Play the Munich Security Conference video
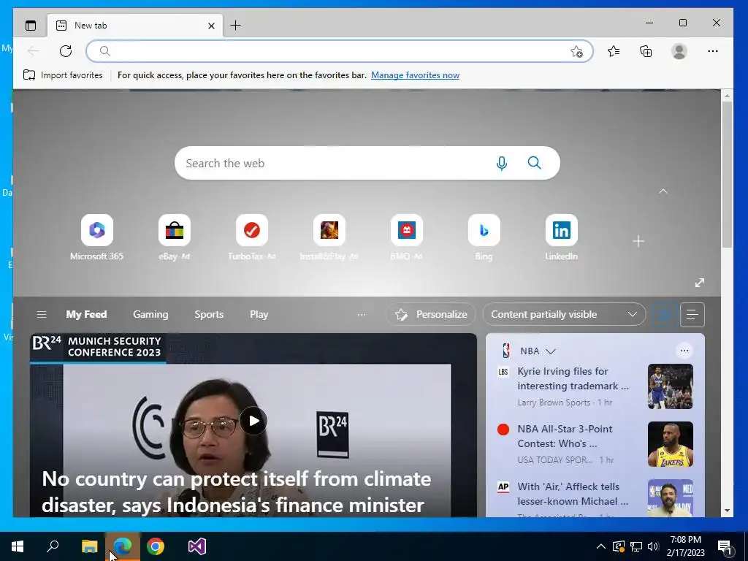The image size is (748, 561). 253,421
